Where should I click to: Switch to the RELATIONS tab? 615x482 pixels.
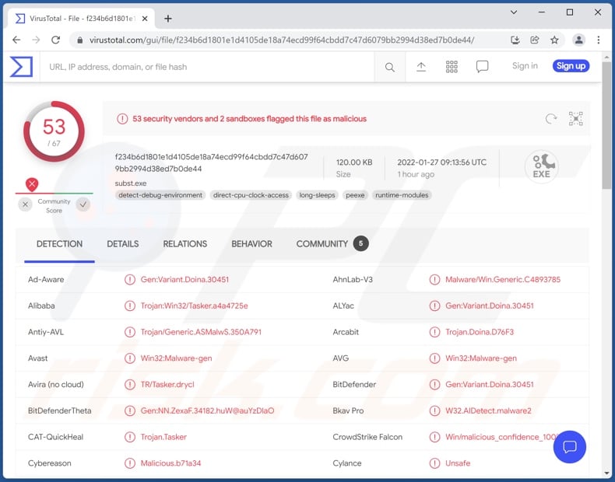point(184,244)
